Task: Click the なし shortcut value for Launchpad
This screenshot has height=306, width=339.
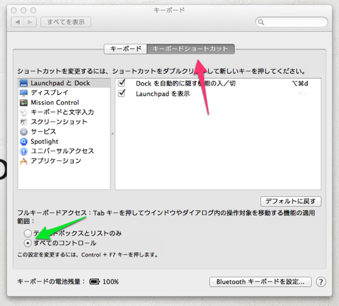Action: [302, 93]
